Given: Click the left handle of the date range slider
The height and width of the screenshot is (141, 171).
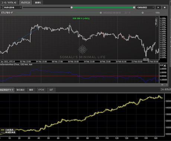Looking at the screenshot, I should (x=71, y=7).
